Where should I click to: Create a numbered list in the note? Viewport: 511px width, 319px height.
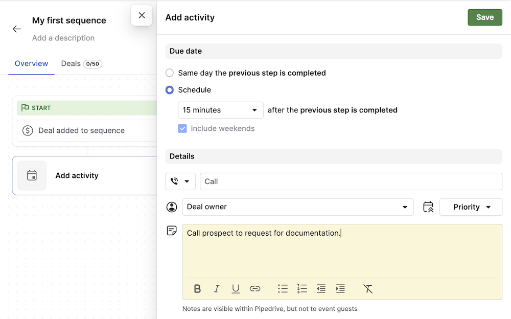click(x=302, y=288)
